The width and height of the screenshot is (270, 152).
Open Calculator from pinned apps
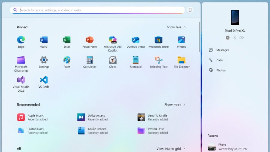pyautogui.click(x=90, y=62)
